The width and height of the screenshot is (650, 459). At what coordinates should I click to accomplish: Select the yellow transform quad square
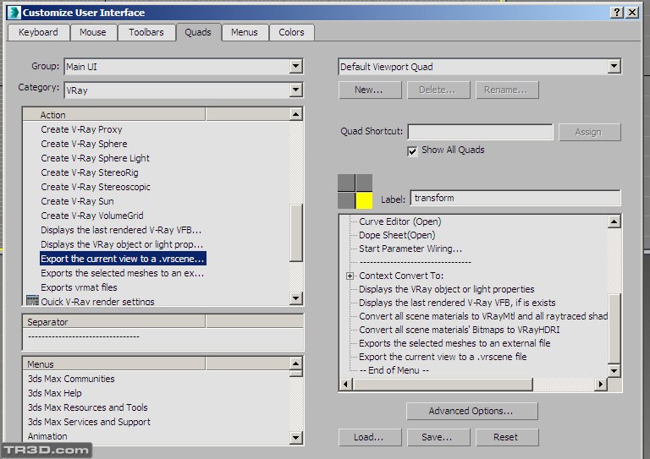364,200
